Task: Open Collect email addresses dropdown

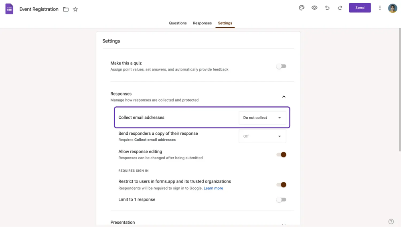Action: pyautogui.click(x=262, y=118)
